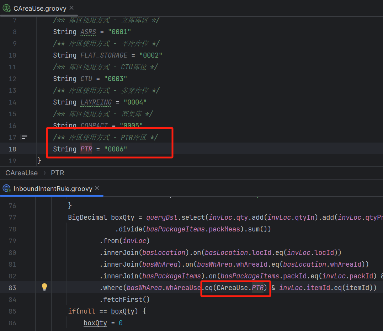Viewport: 383px width, 331px height.
Task: Click the closing brace on line 19
Action: click(39, 161)
